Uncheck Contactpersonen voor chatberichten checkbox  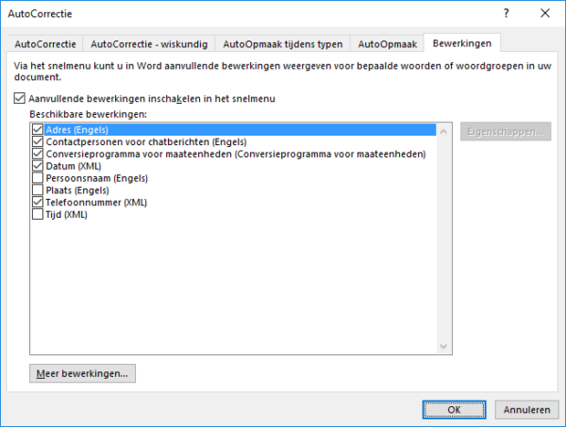coord(38,141)
